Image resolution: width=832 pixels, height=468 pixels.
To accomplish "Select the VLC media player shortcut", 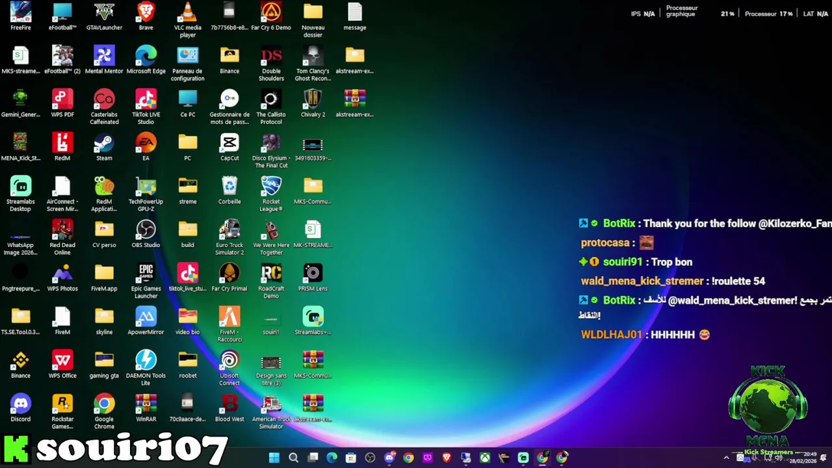I will 187,20.
